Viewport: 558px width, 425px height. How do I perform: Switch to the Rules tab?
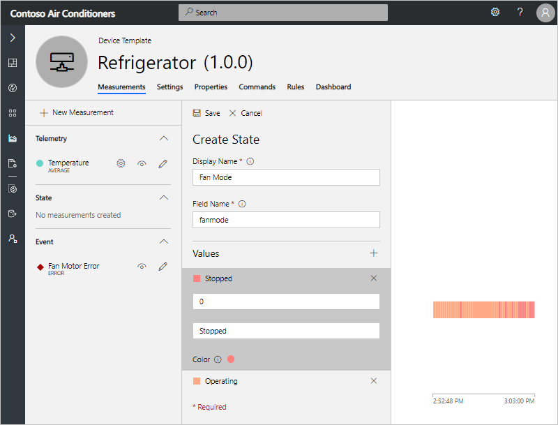[x=295, y=87]
